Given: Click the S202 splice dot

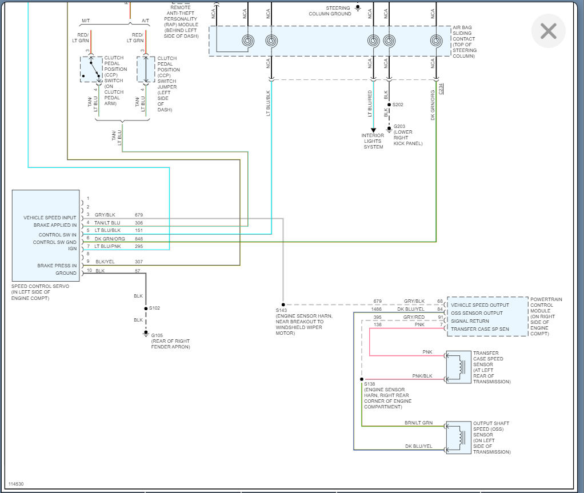Looking at the screenshot, I should tap(389, 105).
